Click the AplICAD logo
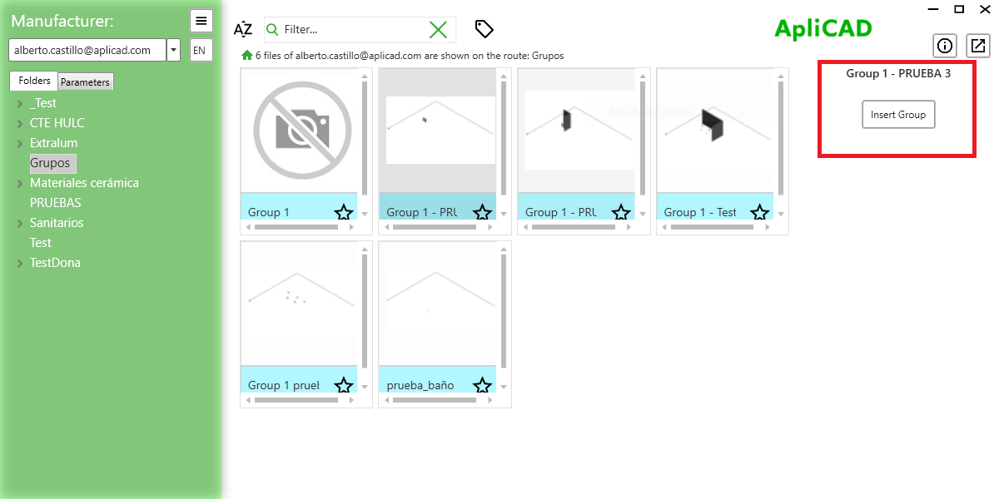Screen dimensions: 999x499 (x=823, y=27)
